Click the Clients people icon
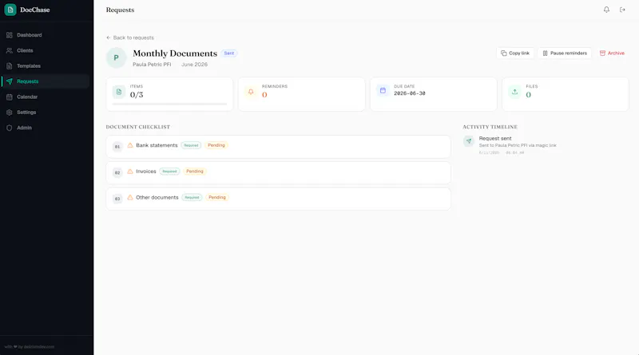The width and height of the screenshot is (639, 355). (x=10, y=50)
